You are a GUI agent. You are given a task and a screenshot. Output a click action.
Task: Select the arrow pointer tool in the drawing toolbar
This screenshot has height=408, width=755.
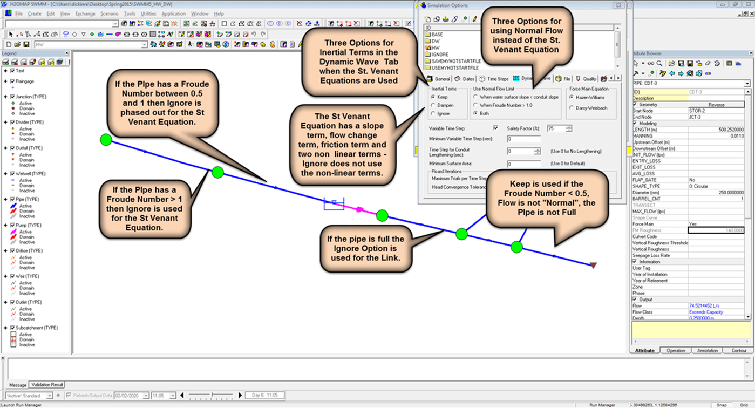(x=11, y=35)
